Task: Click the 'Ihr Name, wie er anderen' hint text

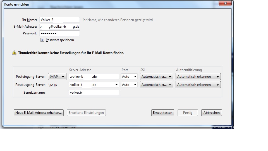Action: tap(118, 20)
